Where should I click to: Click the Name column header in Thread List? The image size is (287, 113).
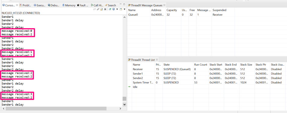[x=143, y=65]
